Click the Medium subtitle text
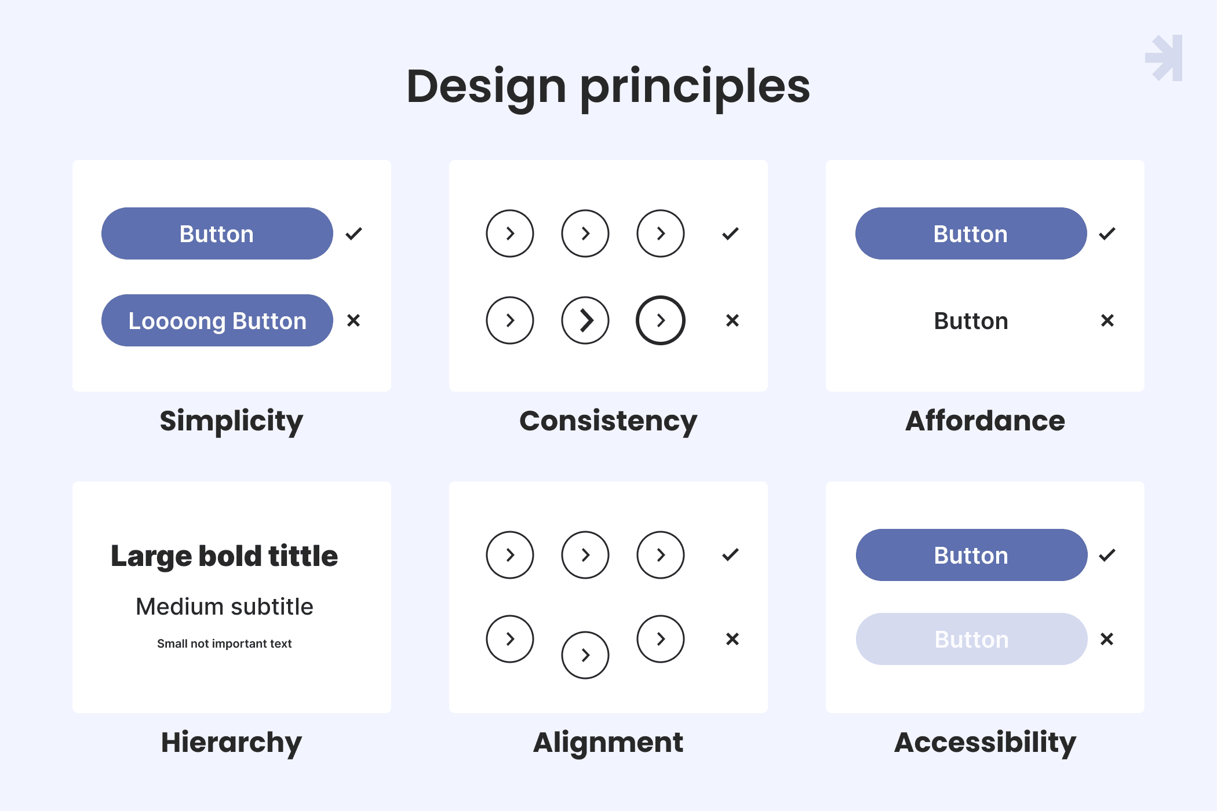Viewport: 1217px width, 811px height. point(224,607)
